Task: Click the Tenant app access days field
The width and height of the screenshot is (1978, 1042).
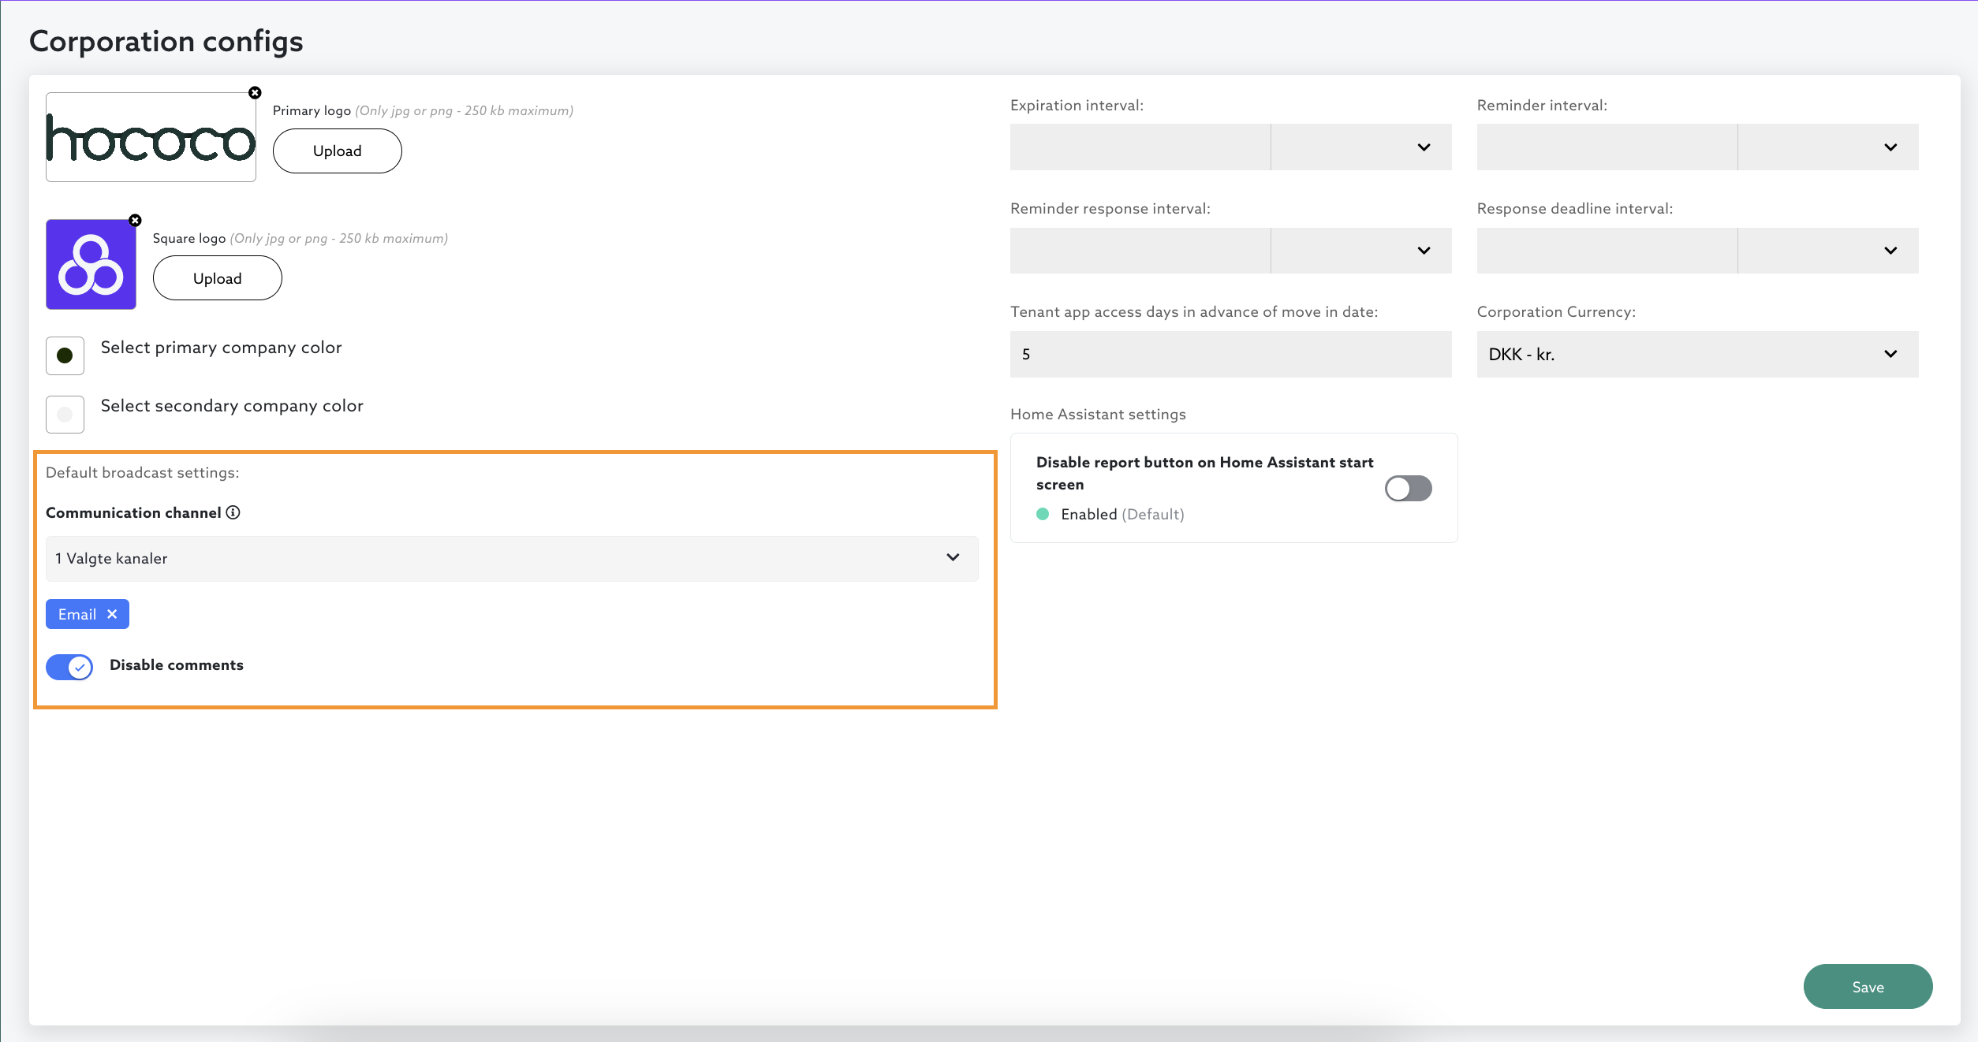Action: (x=1230, y=354)
